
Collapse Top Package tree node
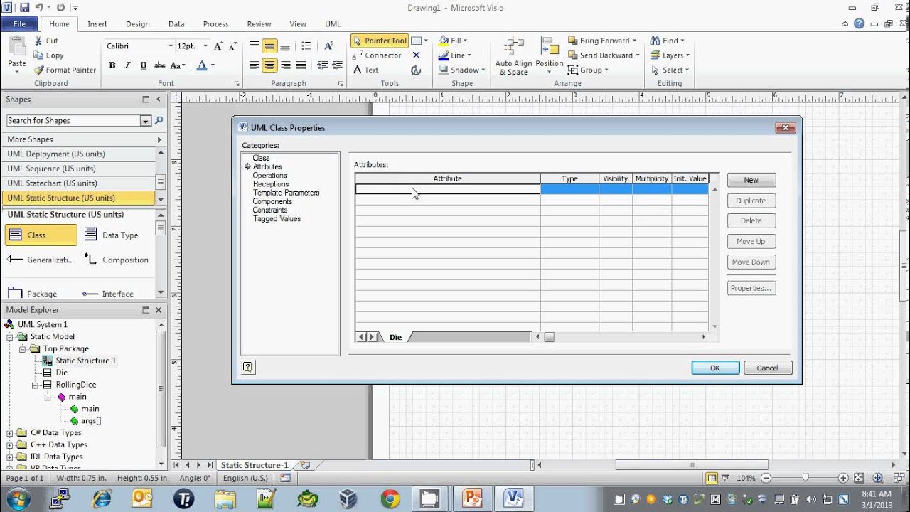click(23, 348)
